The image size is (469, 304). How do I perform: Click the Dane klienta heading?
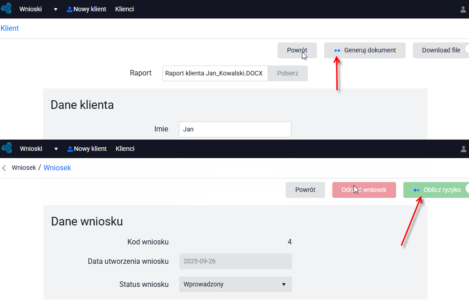coord(82,105)
